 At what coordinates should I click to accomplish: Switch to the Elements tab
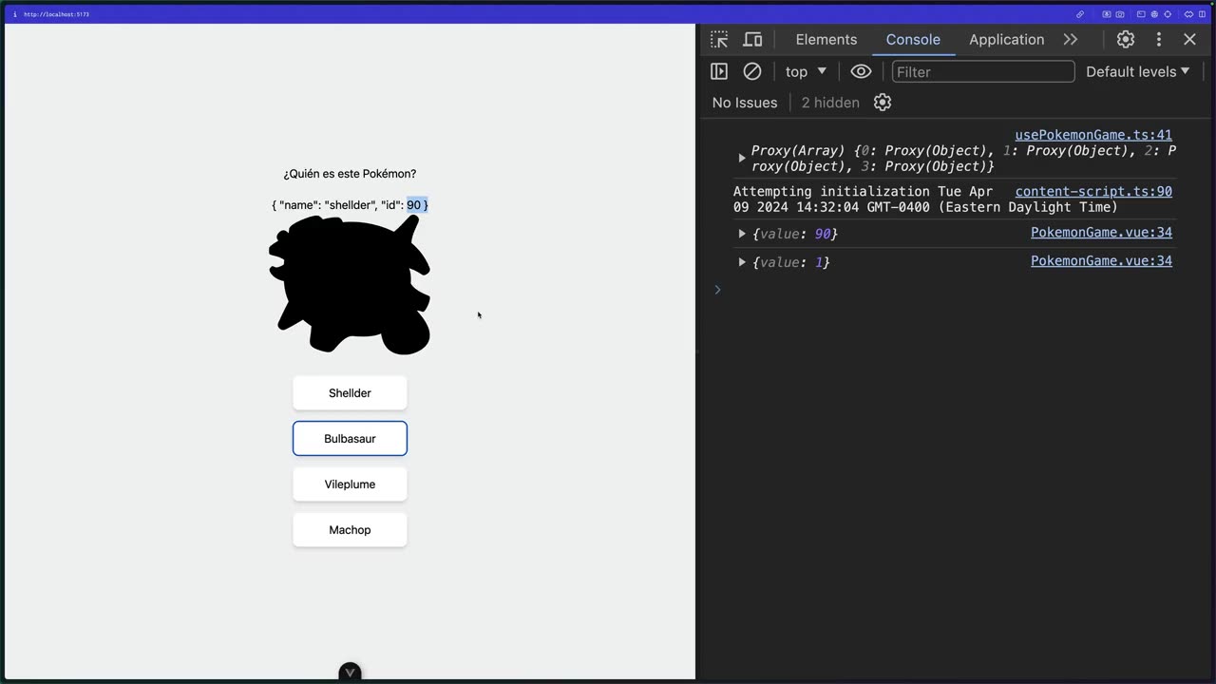click(x=826, y=40)
